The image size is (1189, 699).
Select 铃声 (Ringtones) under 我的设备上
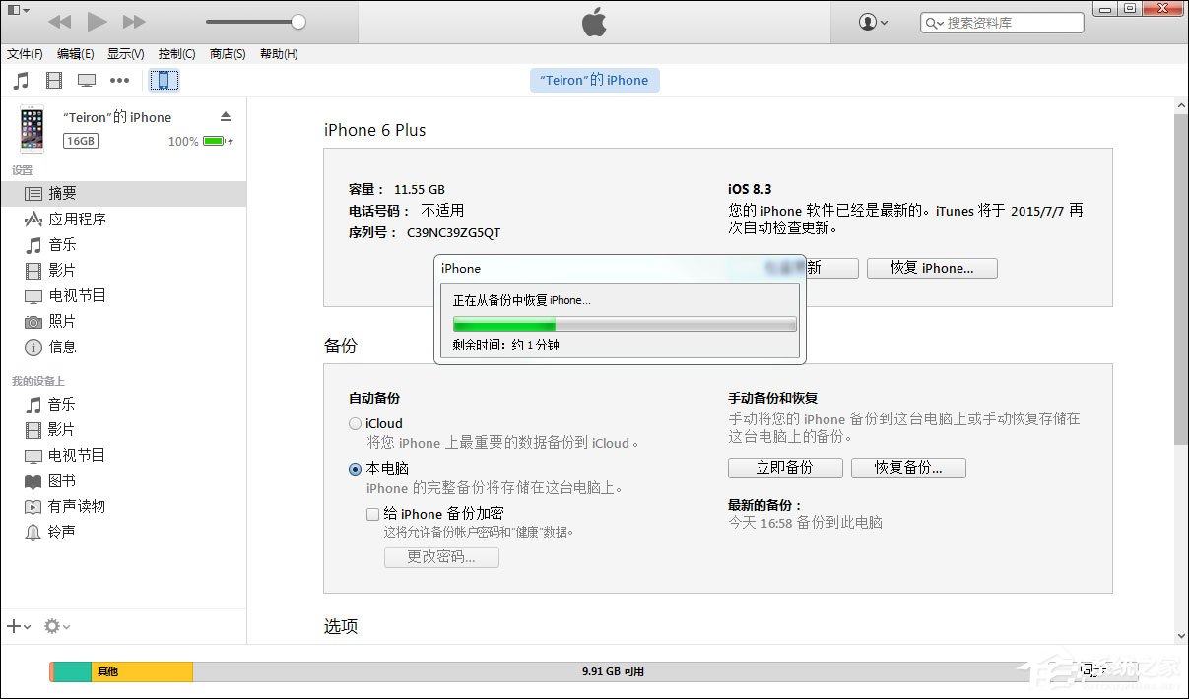[61, 532]
